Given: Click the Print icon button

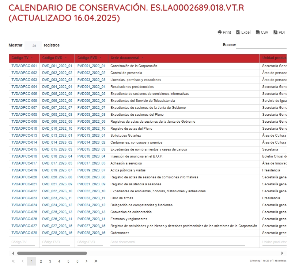Looking at the screenshot, I should pyautogui.click(x=224, y=32).
